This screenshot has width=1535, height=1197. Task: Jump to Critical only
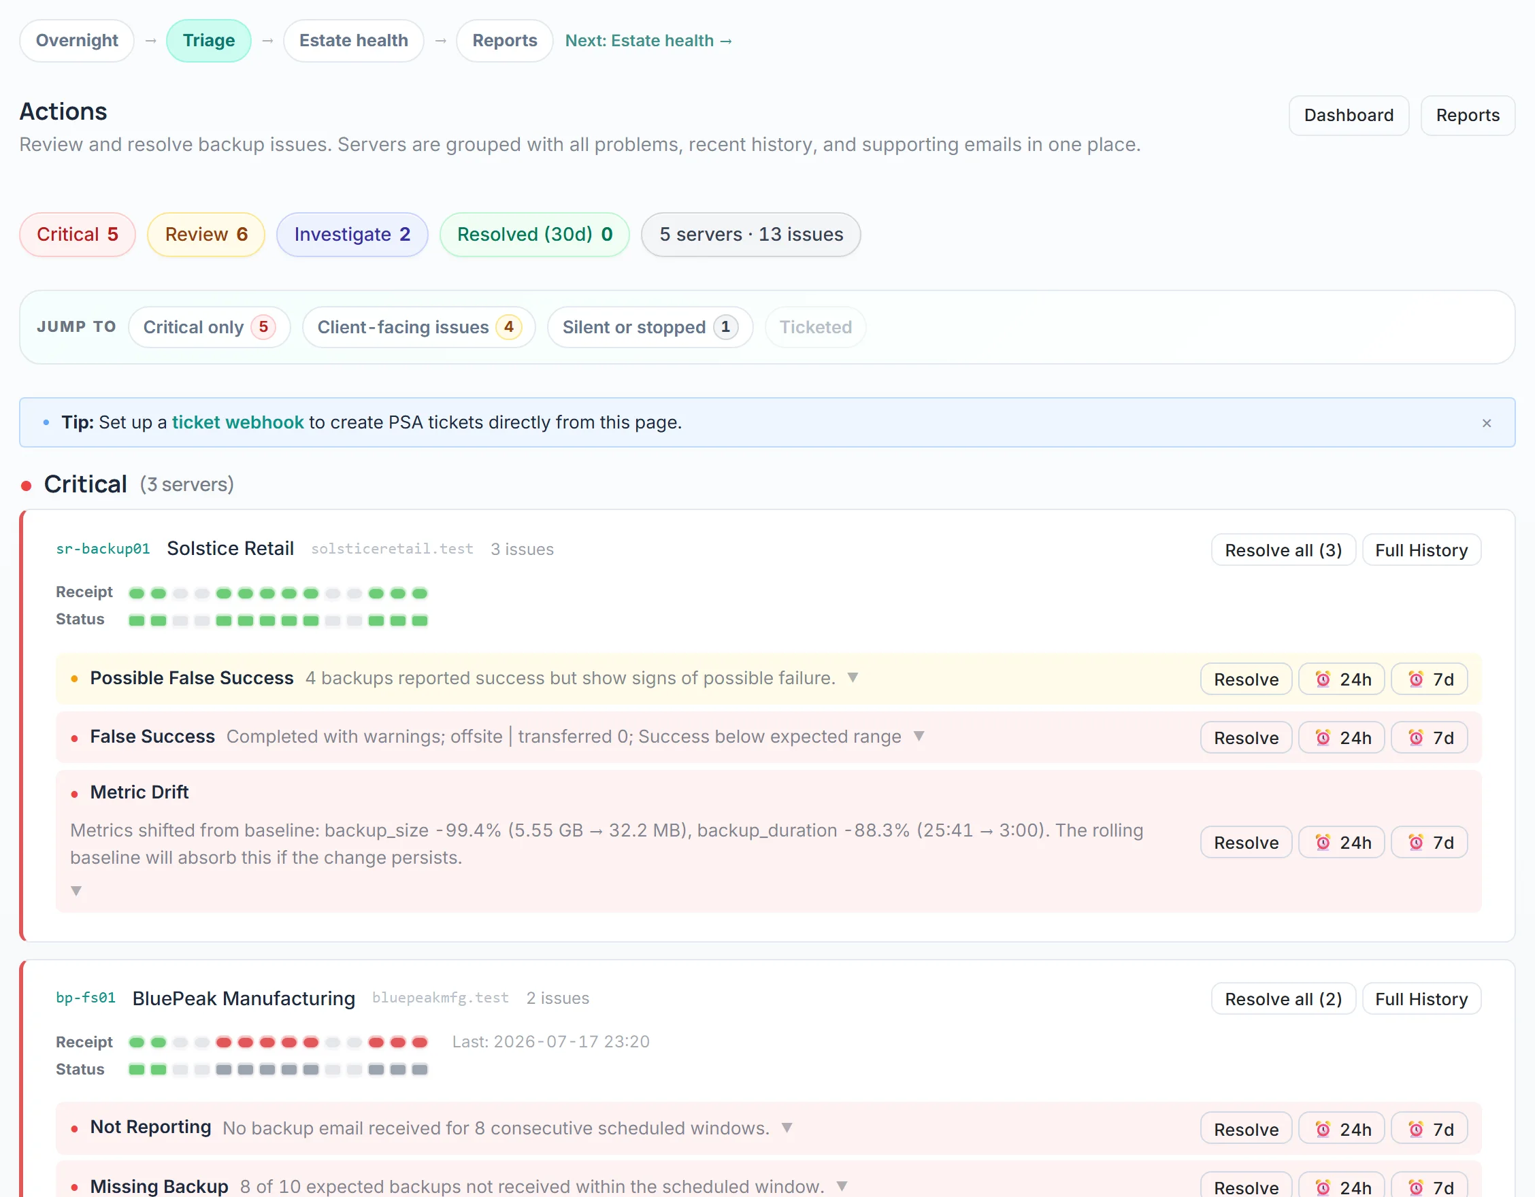[210, 327]
